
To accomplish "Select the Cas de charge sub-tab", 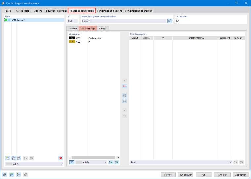I will pyautogui.click(x=88, y=28).
